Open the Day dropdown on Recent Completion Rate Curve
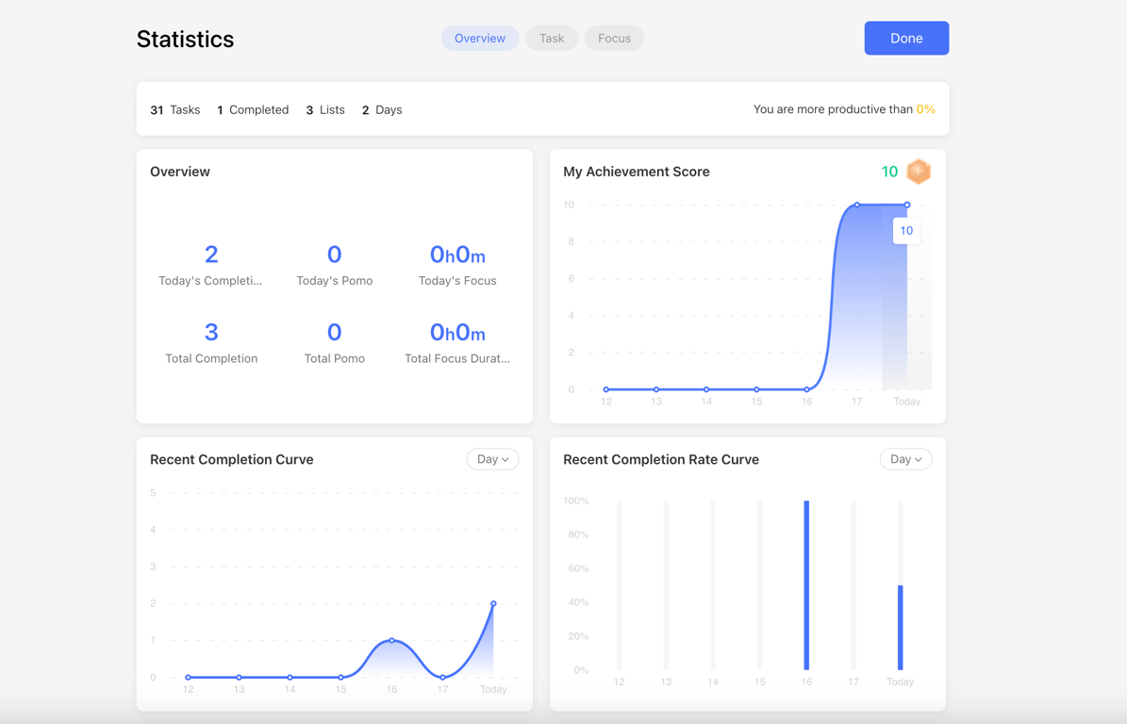The height and width of the screenshot is (724, 1127). (x=904, y=459)
